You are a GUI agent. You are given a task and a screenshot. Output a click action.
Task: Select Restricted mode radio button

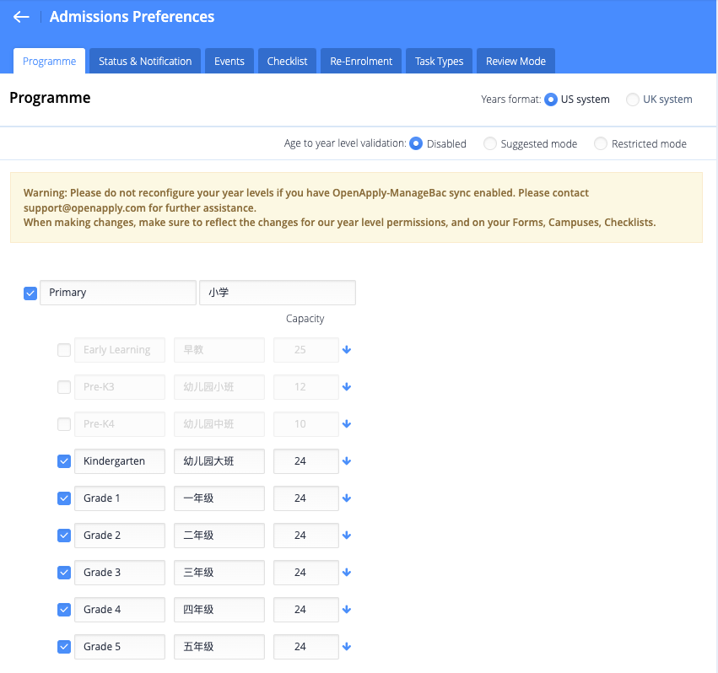click(x=601, y=144)
